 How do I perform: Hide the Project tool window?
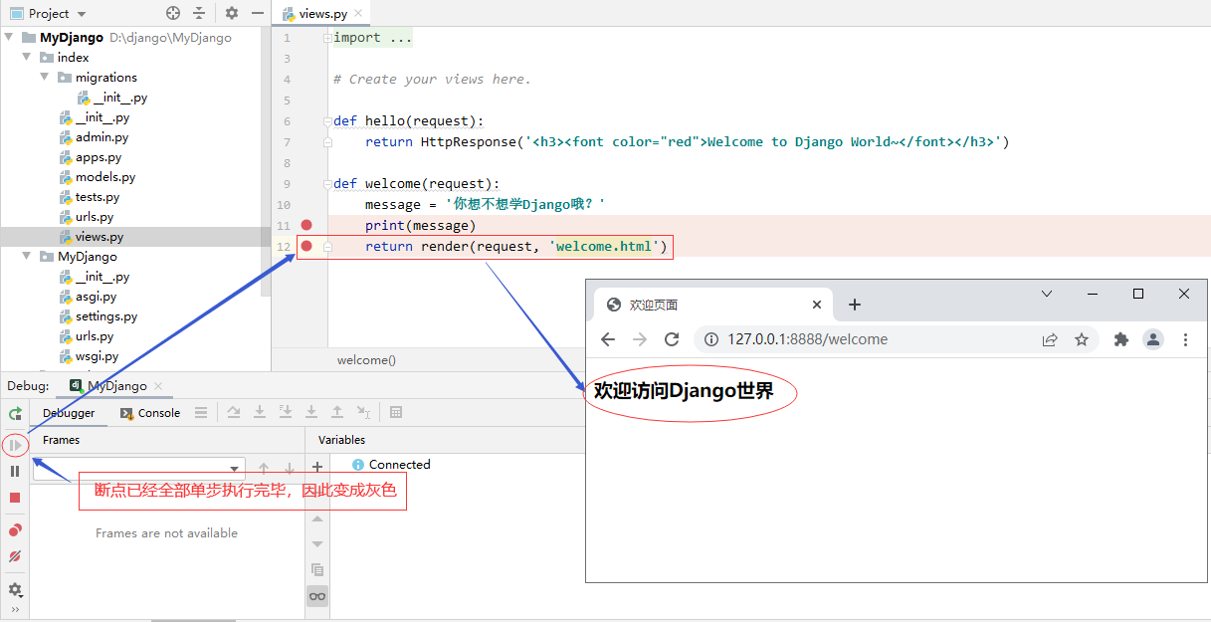258,13
